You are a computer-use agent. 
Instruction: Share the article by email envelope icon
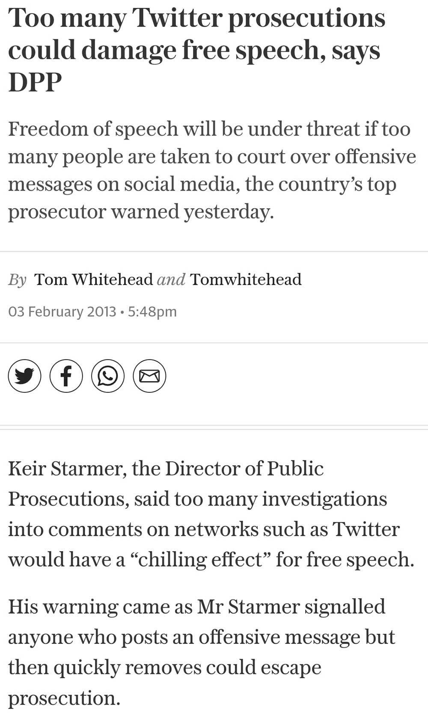pos(149,376)
